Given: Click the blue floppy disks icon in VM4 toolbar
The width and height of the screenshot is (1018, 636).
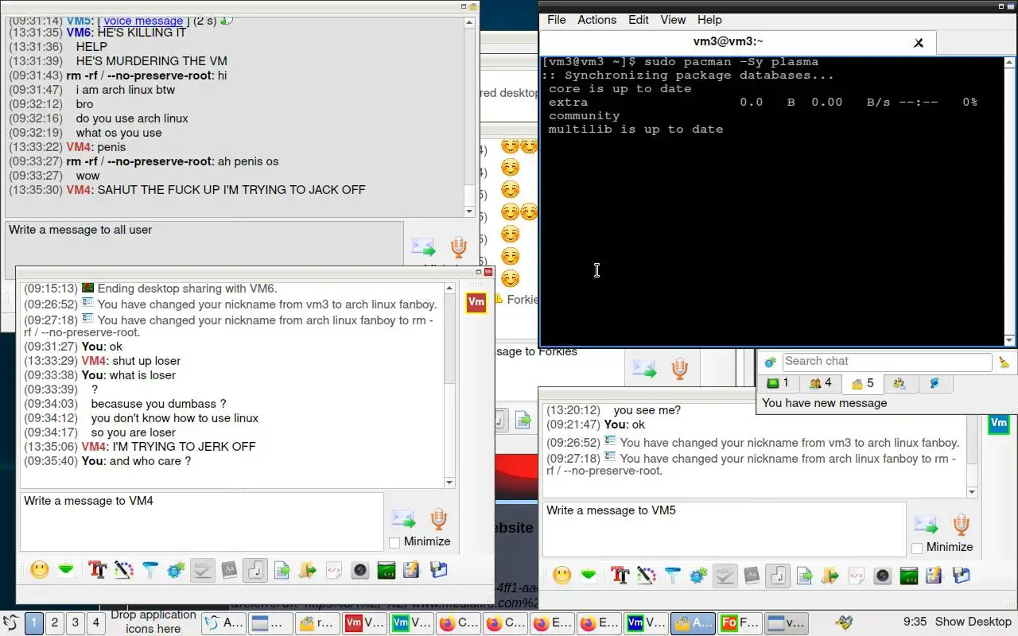Looking at the screenshot, I should [438, 570].
